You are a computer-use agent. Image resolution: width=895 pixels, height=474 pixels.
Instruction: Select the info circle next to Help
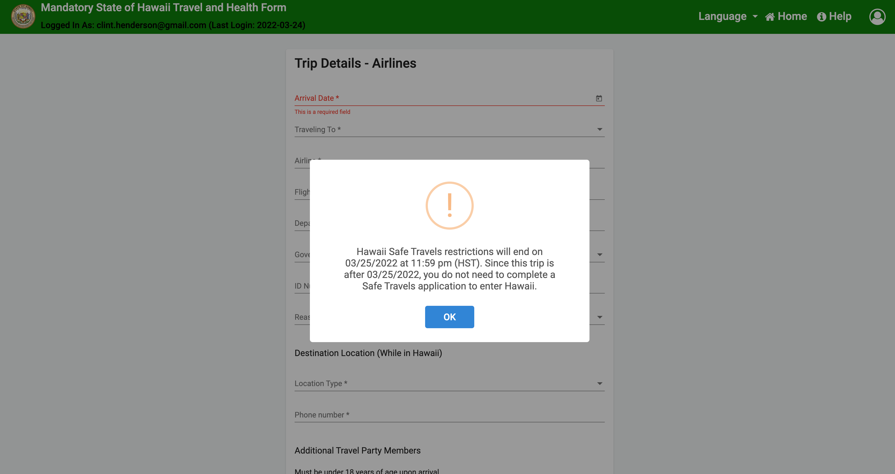click(x=821, y=16)
